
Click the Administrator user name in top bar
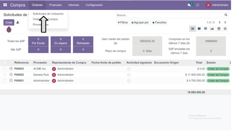[220, 5]
